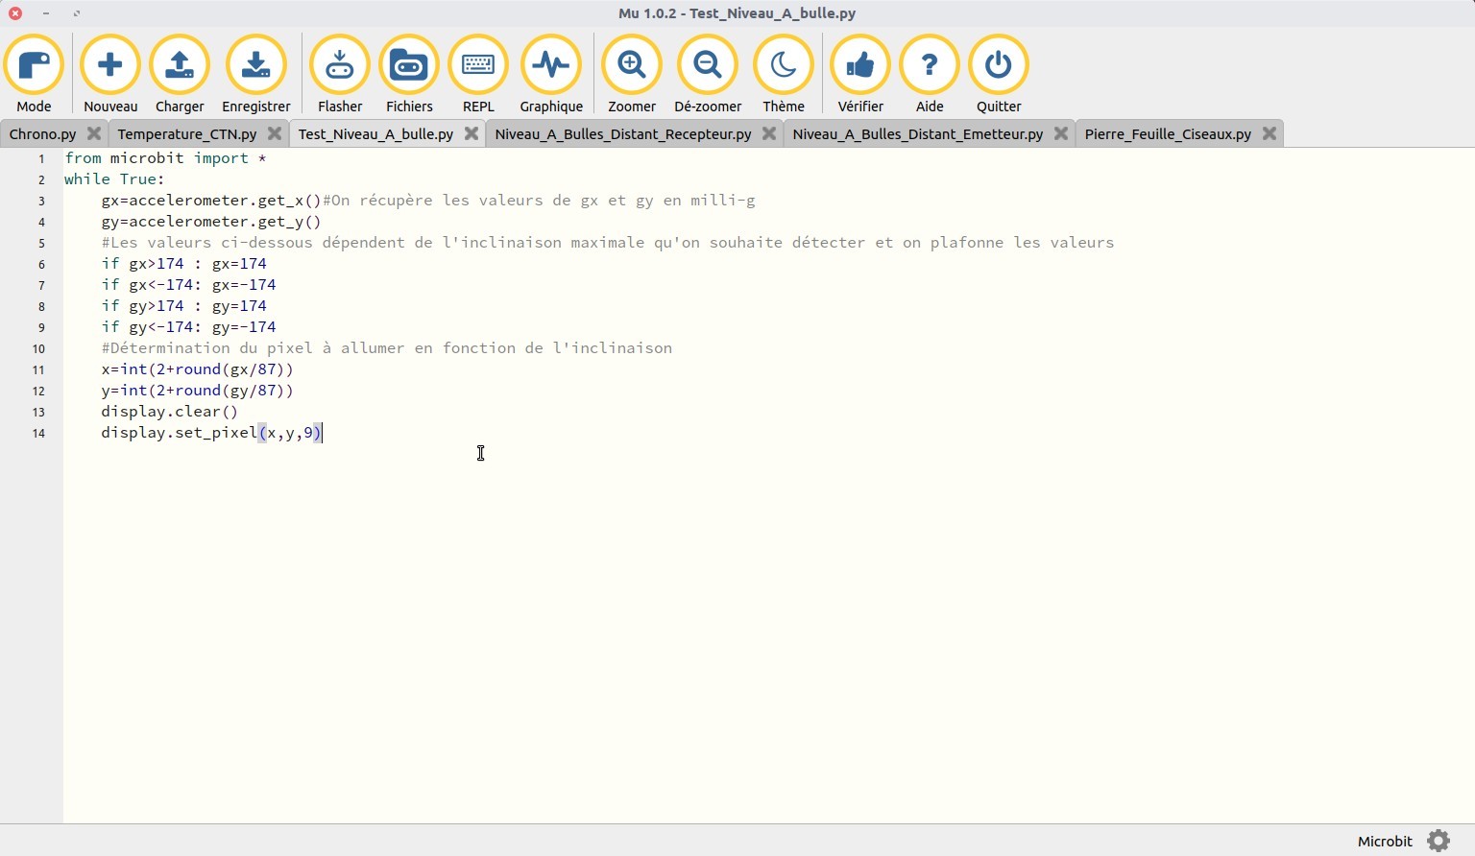The image size is (1475, 856).
Task: Switch to the Chrono.py tab
Action: click(42, 134)
